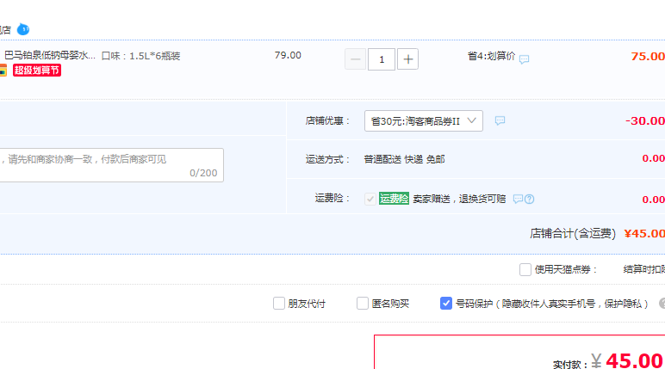Screen dimensions: 665x369
Task: Uncheck 号码保护 checkbox
Action: click(445, 304)
